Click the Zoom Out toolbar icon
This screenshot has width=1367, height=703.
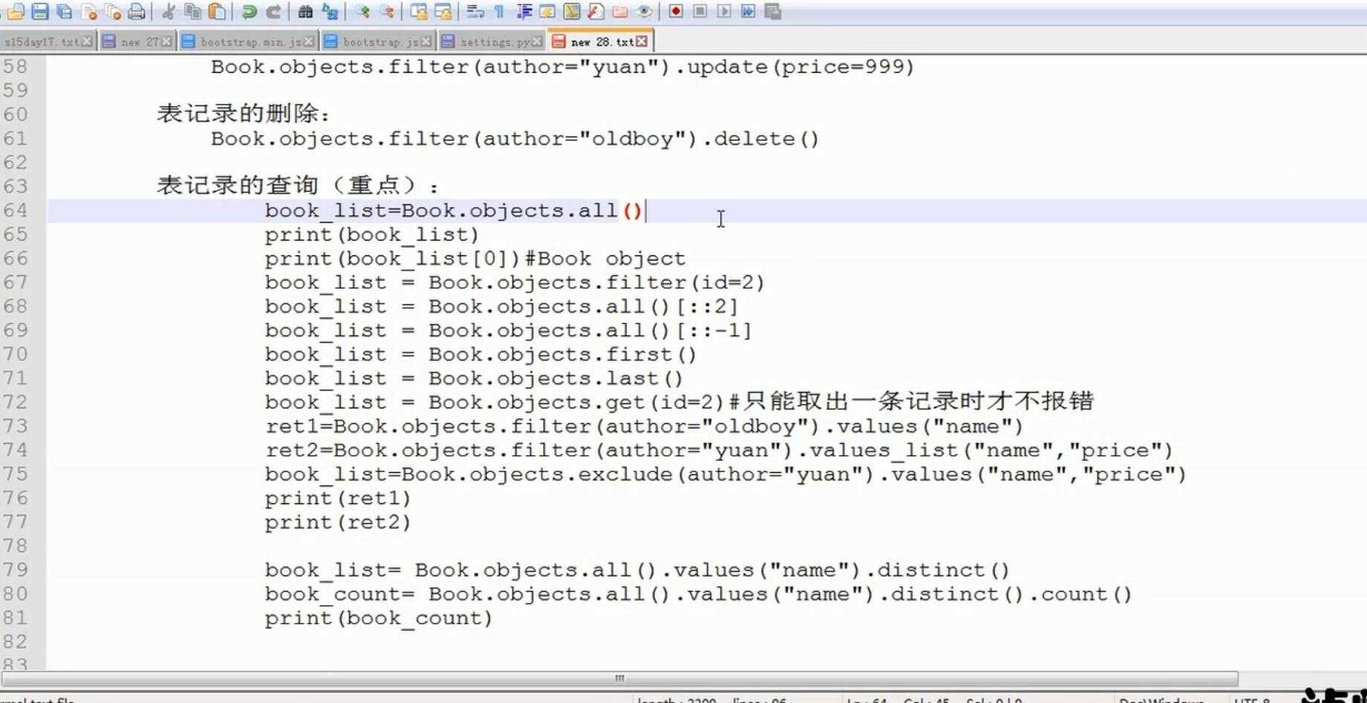(x=386, y=11)
